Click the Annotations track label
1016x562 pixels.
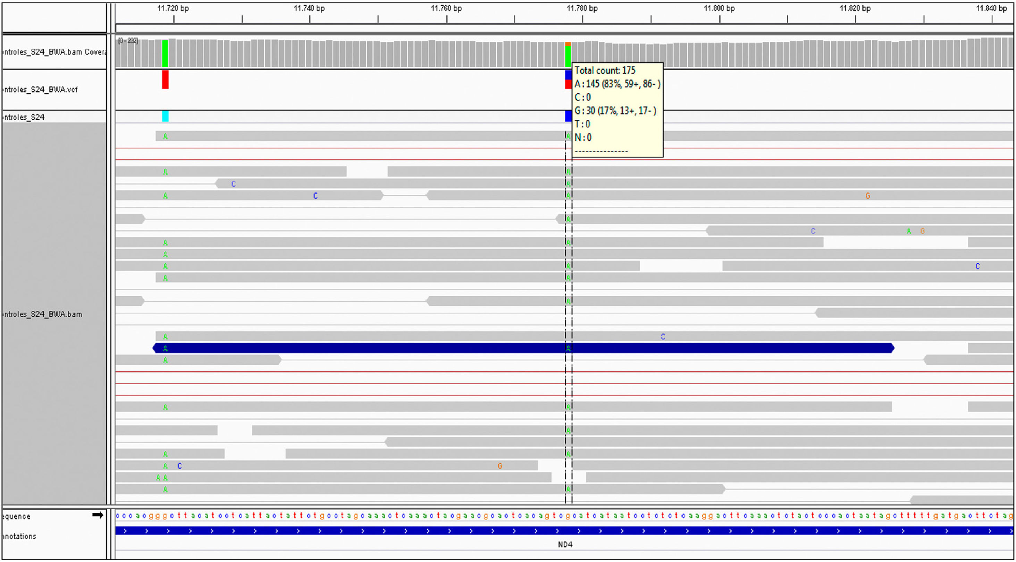click(x=19, y=536)
